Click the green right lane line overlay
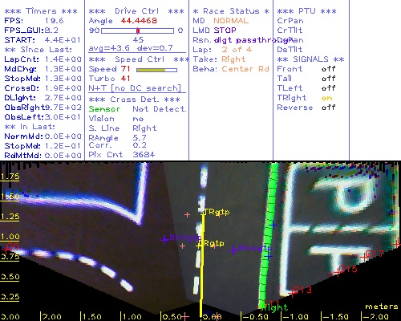 click(268, 235)
